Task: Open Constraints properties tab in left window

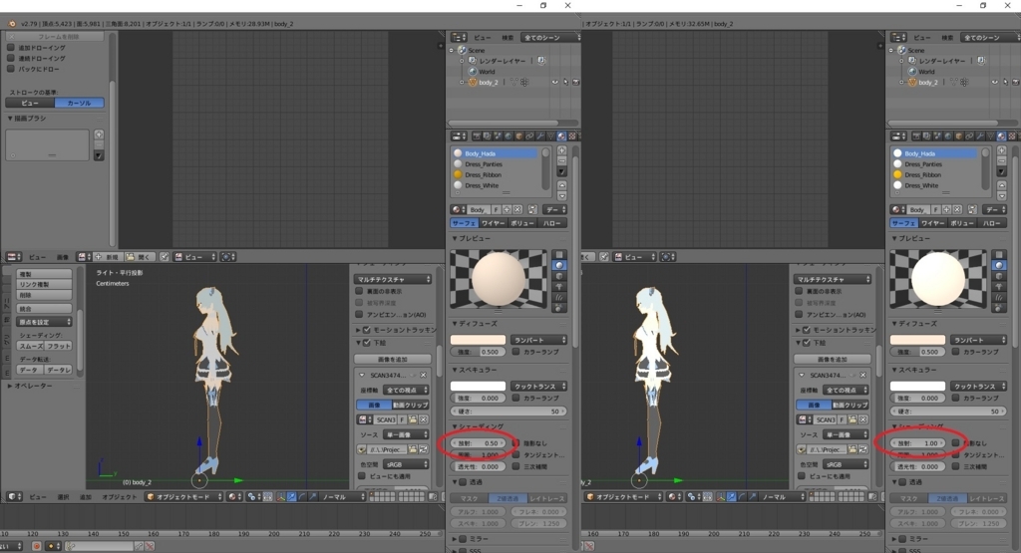Action: pos(529,136)
